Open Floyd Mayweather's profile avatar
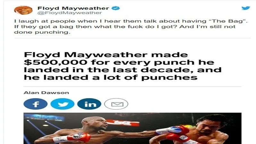Image resolution: width=256 pixels, height=144 pixels. click(23, 10)
